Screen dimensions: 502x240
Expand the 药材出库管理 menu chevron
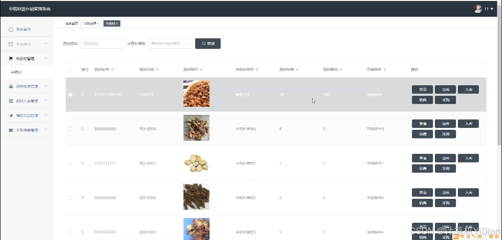(x=46, y=86)
